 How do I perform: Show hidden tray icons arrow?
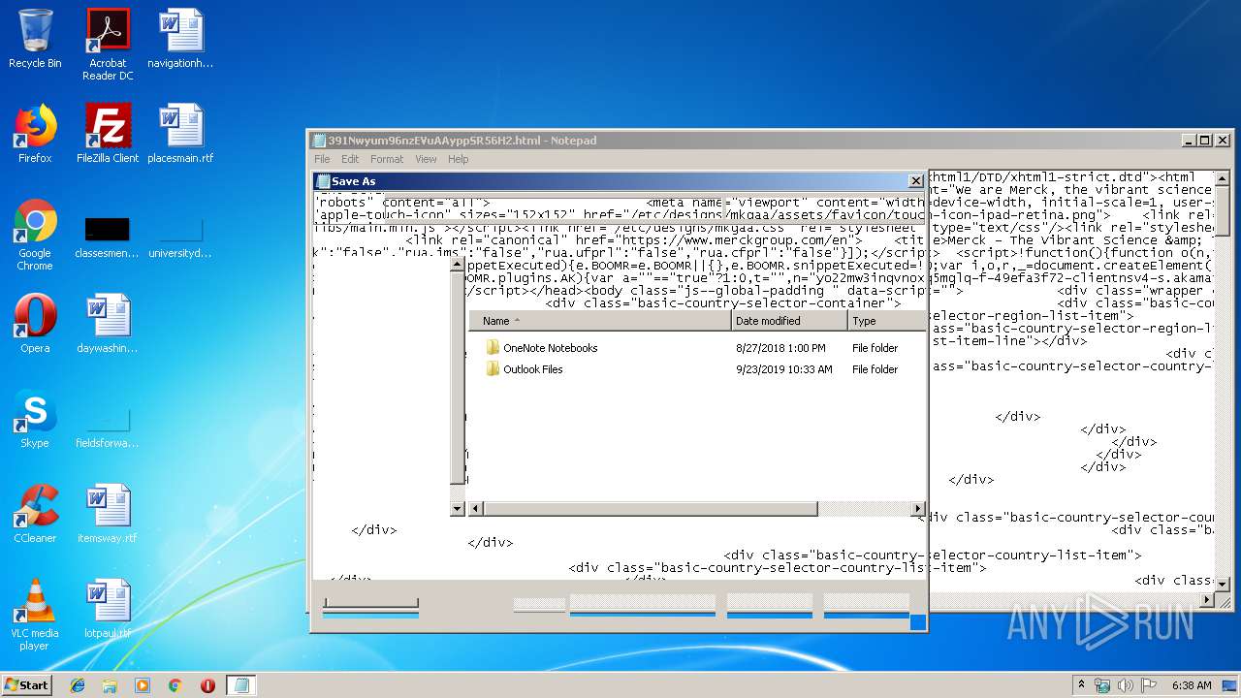coord(1081,685)
